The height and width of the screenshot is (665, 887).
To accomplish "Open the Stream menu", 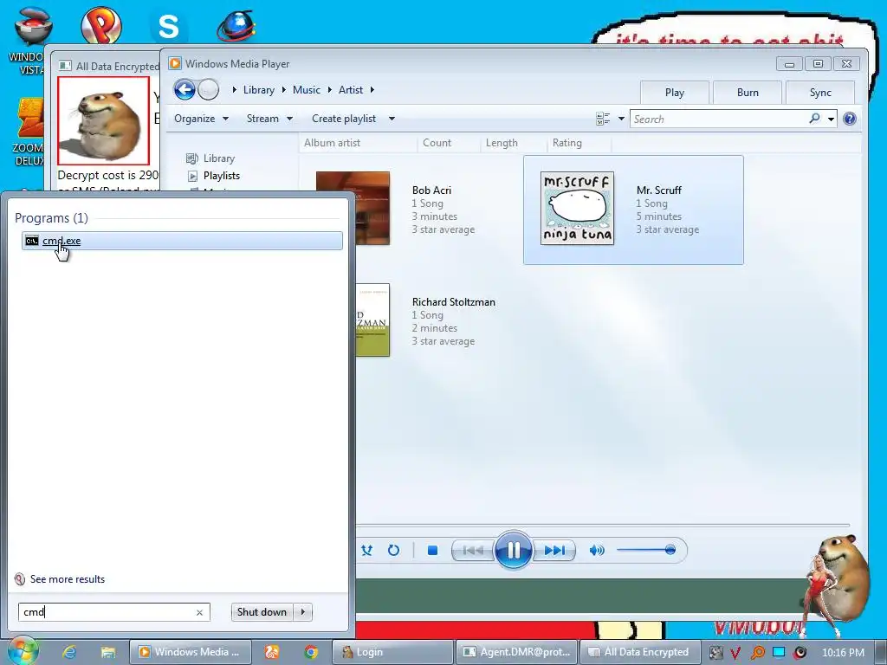I will [x=269, y=119].
